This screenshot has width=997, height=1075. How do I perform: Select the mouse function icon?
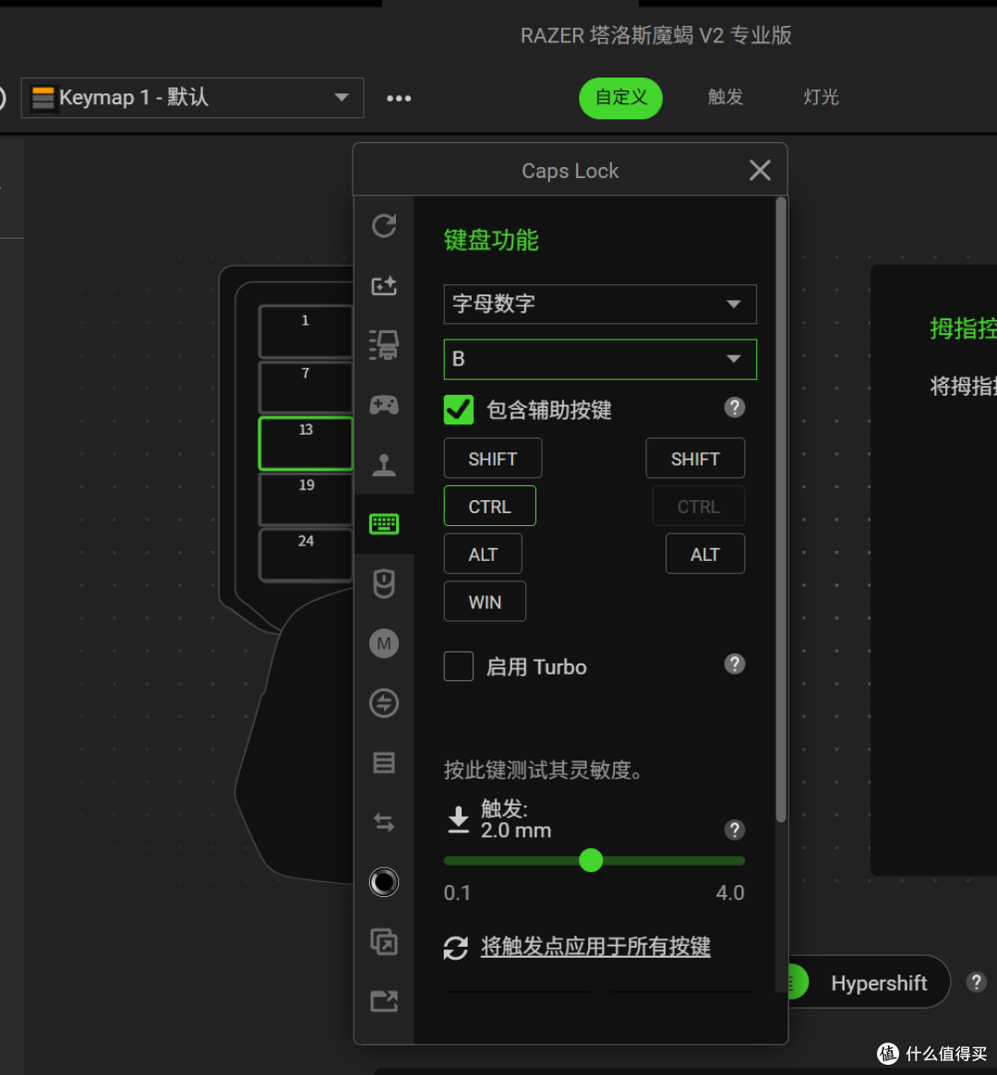(384, 583)
